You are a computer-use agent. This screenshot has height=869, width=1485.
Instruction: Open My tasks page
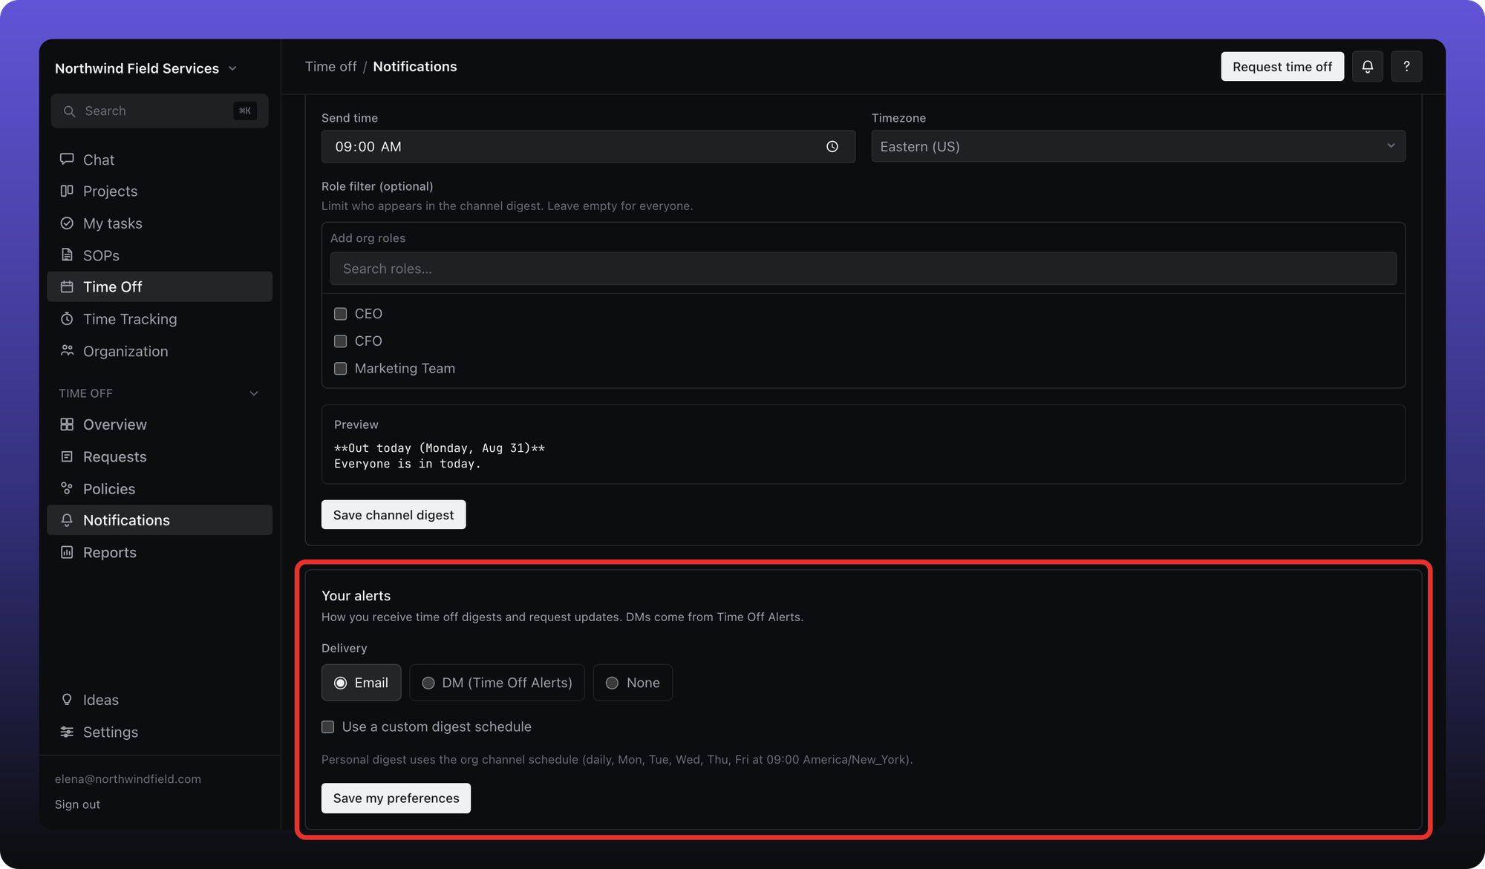160,223
